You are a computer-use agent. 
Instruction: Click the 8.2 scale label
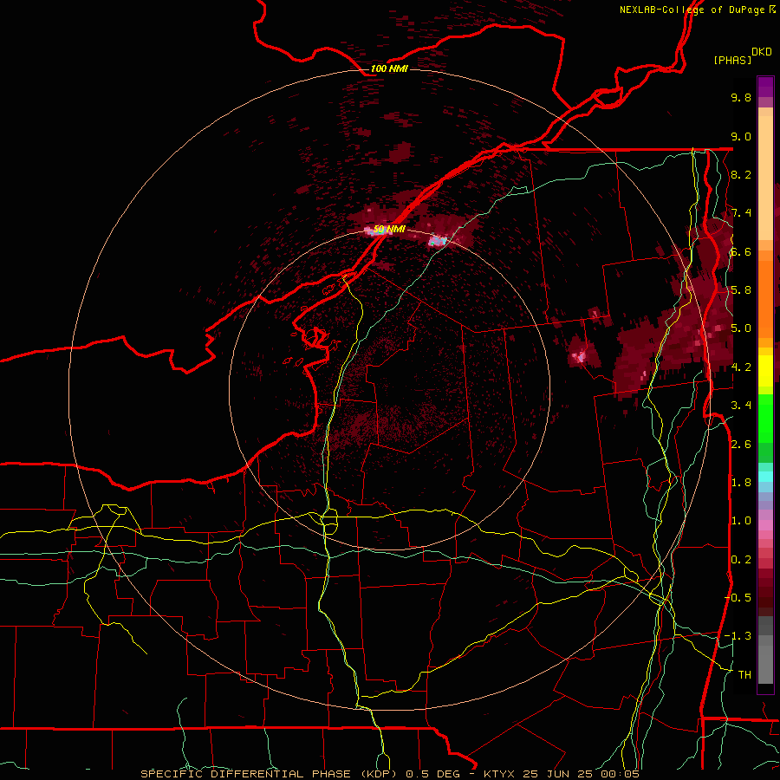tap(741, 174)
